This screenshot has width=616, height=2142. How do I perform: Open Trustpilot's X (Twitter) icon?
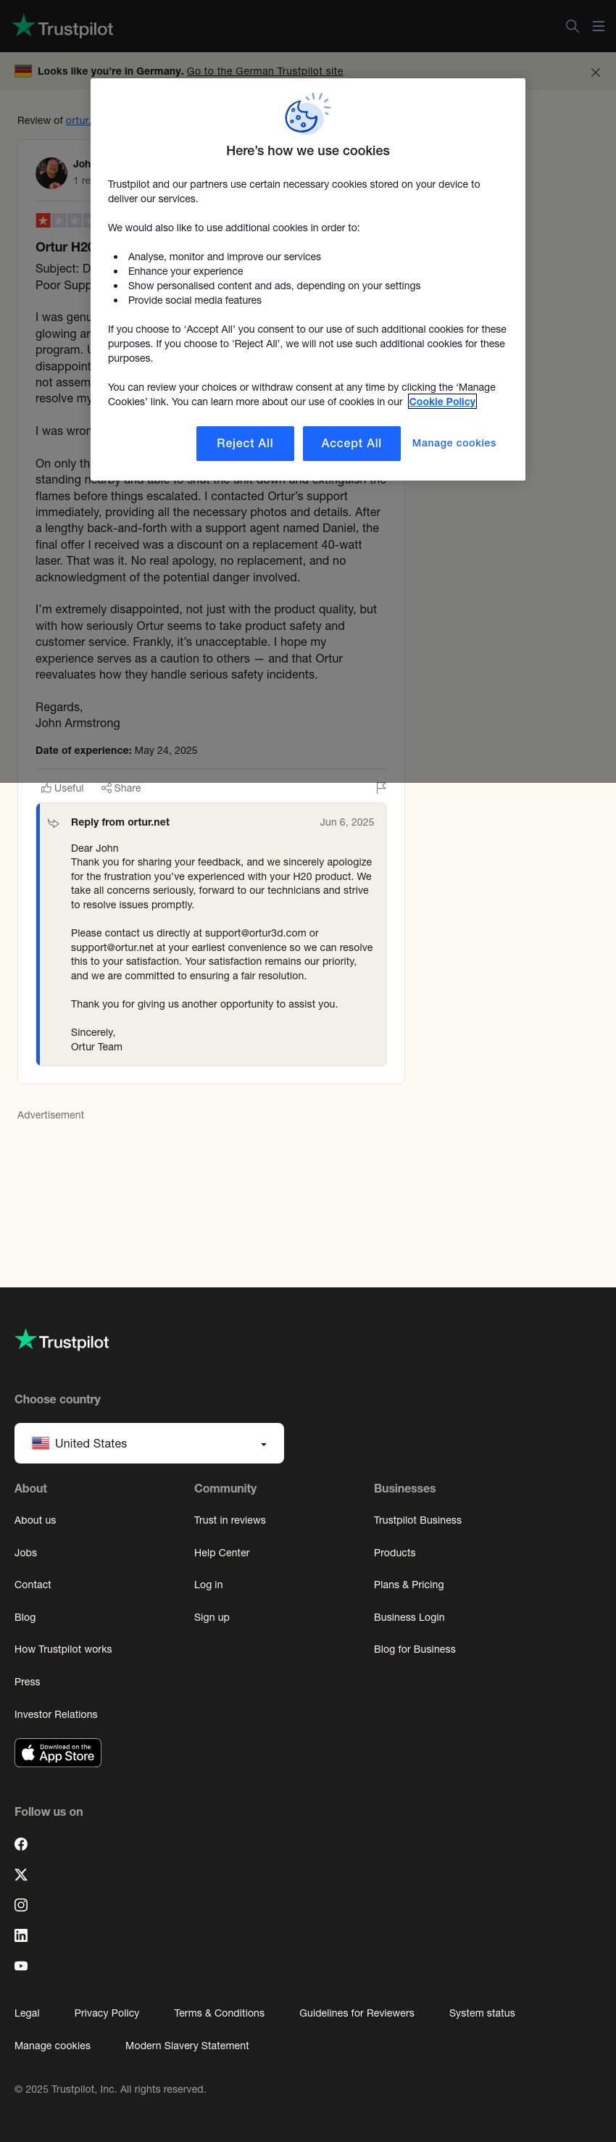pos(21,1875)
